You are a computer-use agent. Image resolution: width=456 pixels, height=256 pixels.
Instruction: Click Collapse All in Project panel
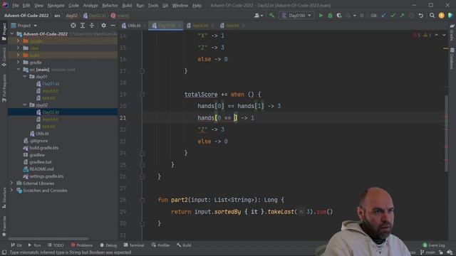(x=92, y=26)
